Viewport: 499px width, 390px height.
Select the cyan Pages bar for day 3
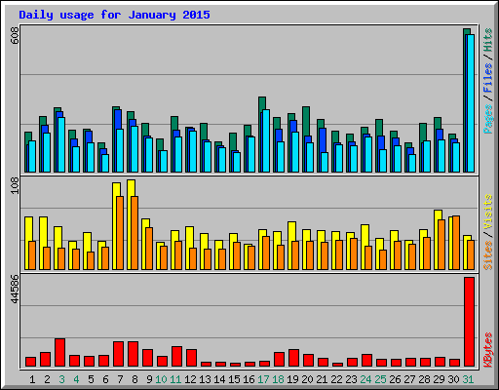pos(61,144)
